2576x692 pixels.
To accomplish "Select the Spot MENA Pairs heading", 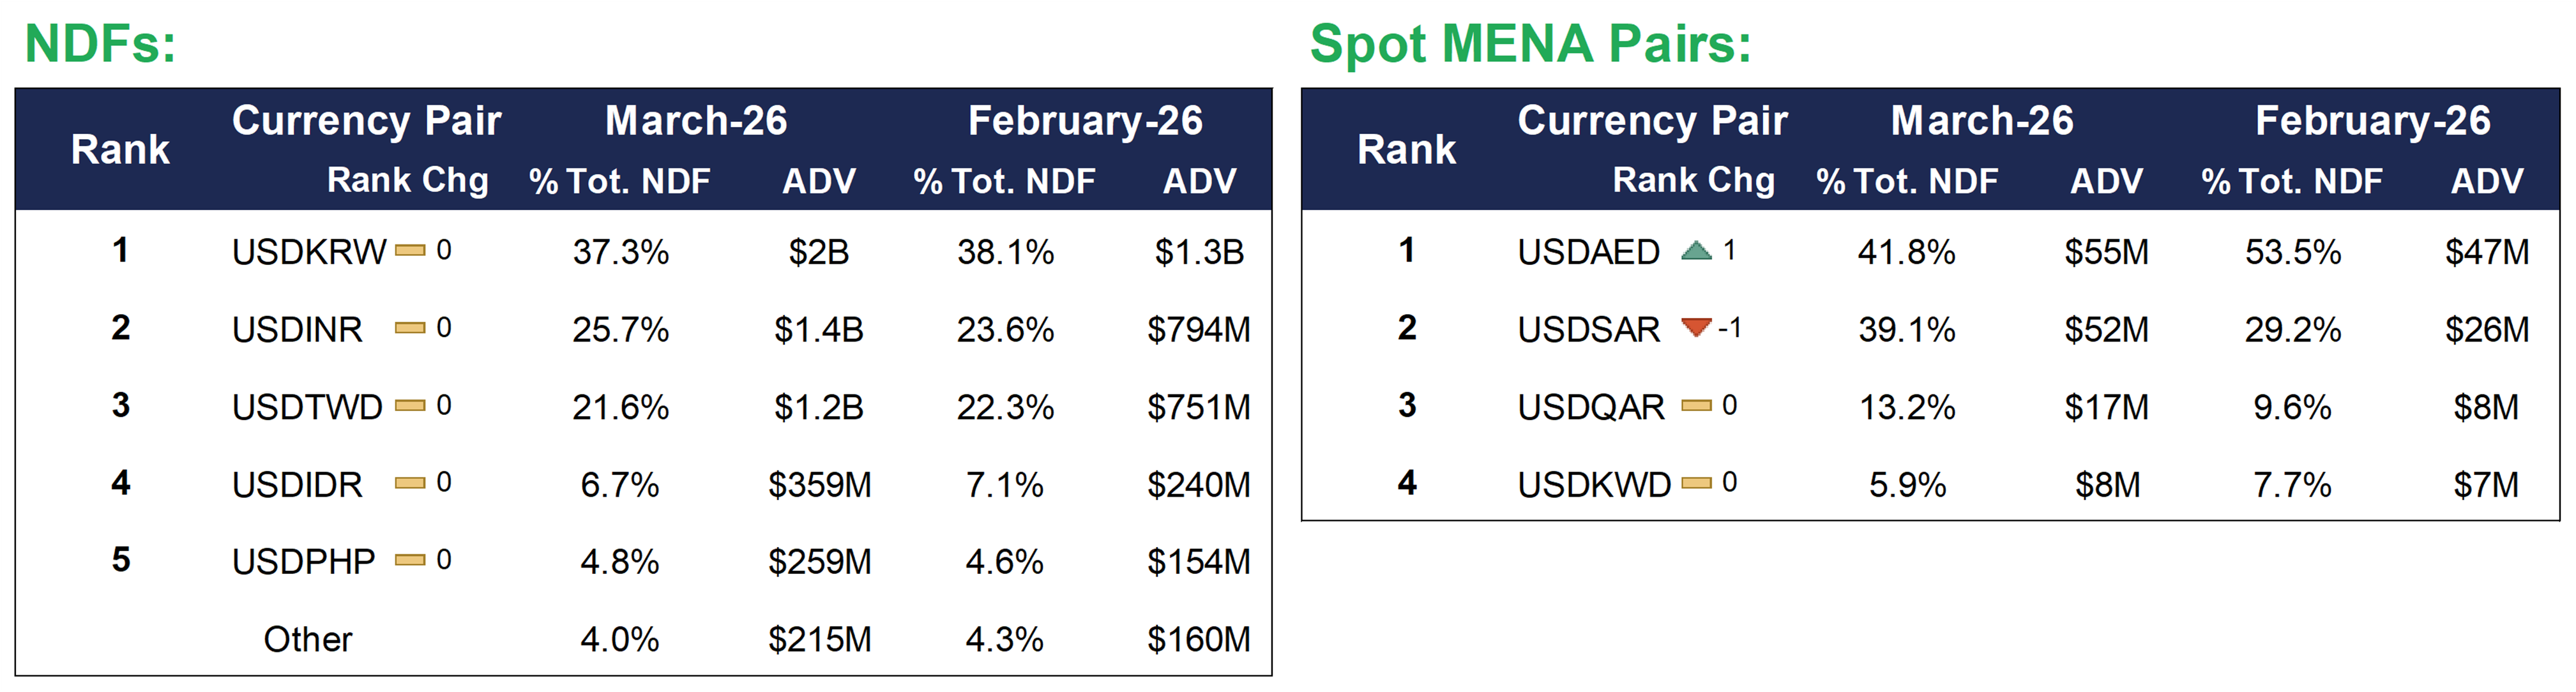I will (x=1530, y=44).
